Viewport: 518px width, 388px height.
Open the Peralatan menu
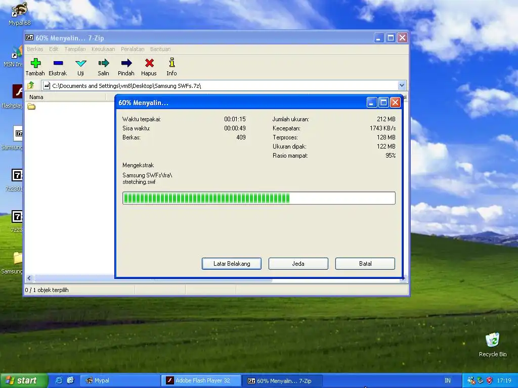(133, 49)
